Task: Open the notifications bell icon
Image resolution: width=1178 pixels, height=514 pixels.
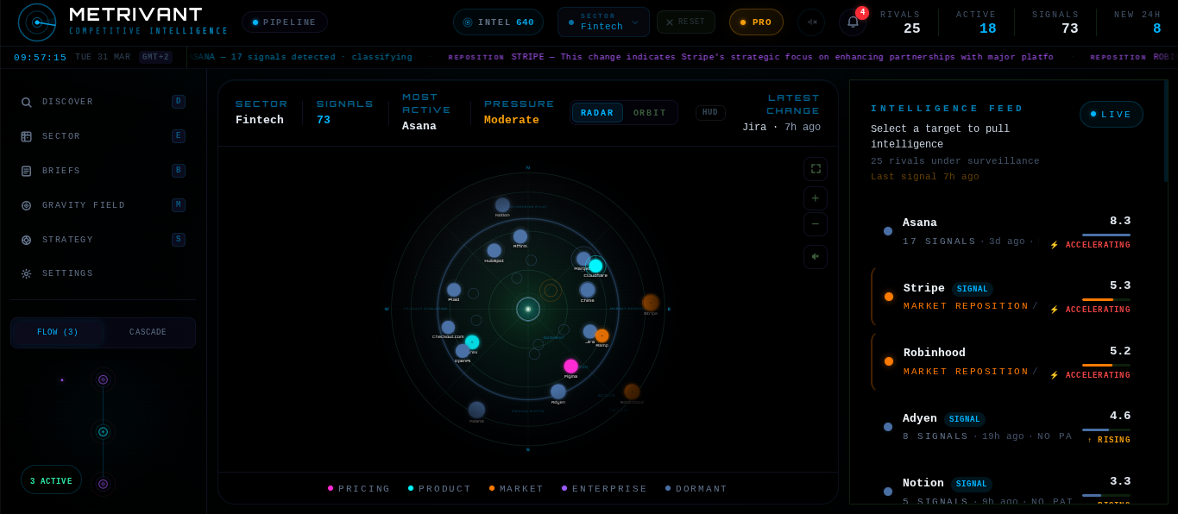Action: click(853, 22)
